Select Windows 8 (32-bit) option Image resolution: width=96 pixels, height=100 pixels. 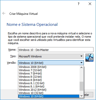[x=49, y=77]
